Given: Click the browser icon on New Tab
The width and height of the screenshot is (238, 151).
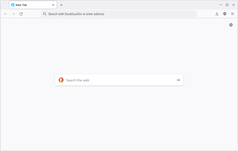Looking at the screenshot, I should 13,5.
